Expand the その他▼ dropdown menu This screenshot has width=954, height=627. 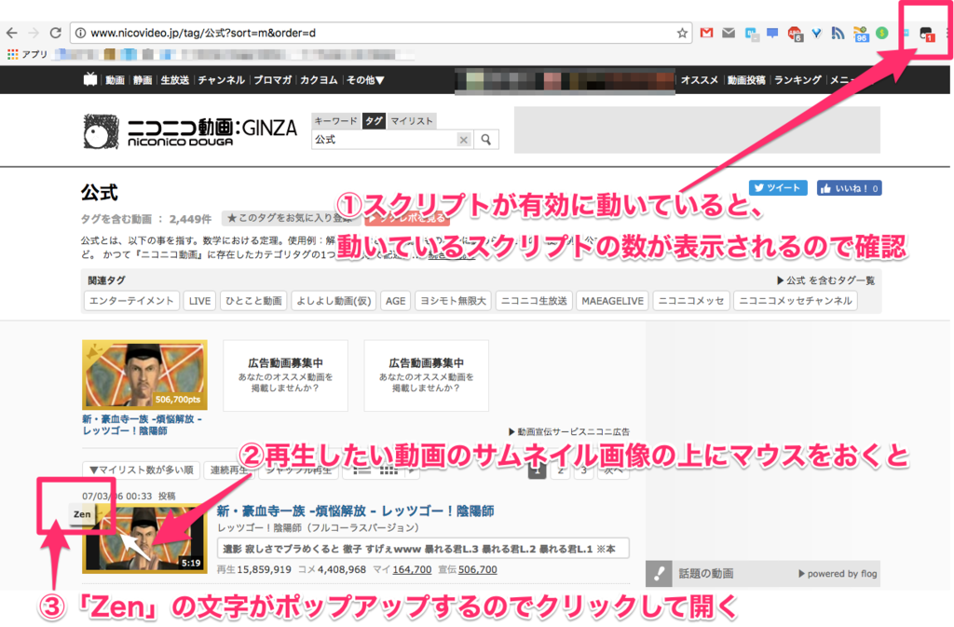[x=365, y=80]
